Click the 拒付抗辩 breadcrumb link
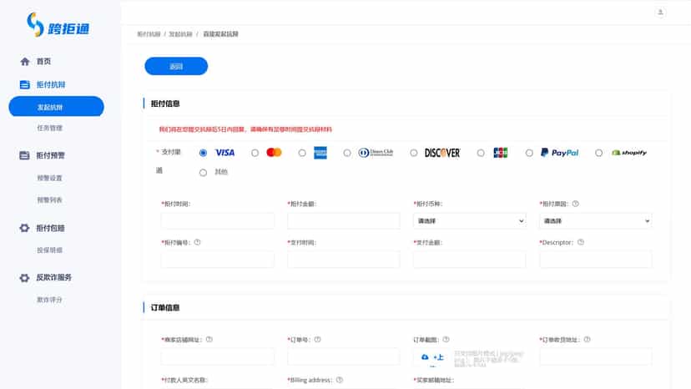 [x=149, y=34]
